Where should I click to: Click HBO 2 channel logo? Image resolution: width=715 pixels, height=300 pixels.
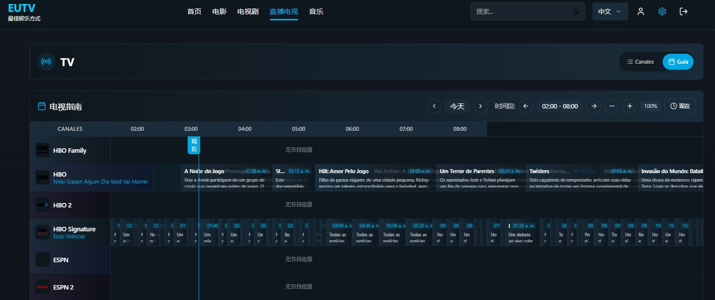(42, 205)
